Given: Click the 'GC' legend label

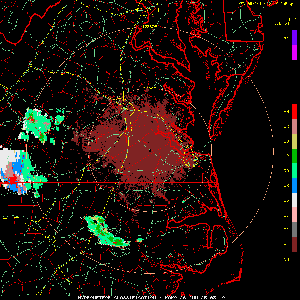Looking at the screenshot, I should 286,230.
